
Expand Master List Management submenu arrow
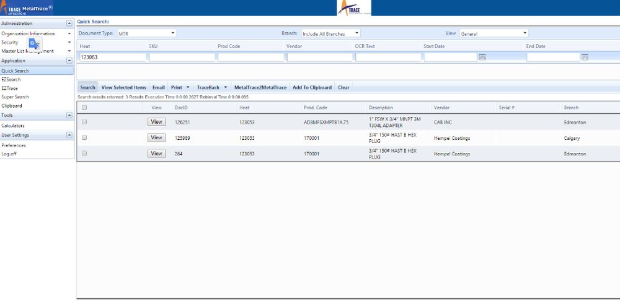point(69,51)
